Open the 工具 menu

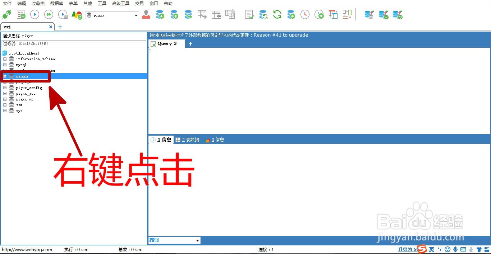tap(102, 3)
